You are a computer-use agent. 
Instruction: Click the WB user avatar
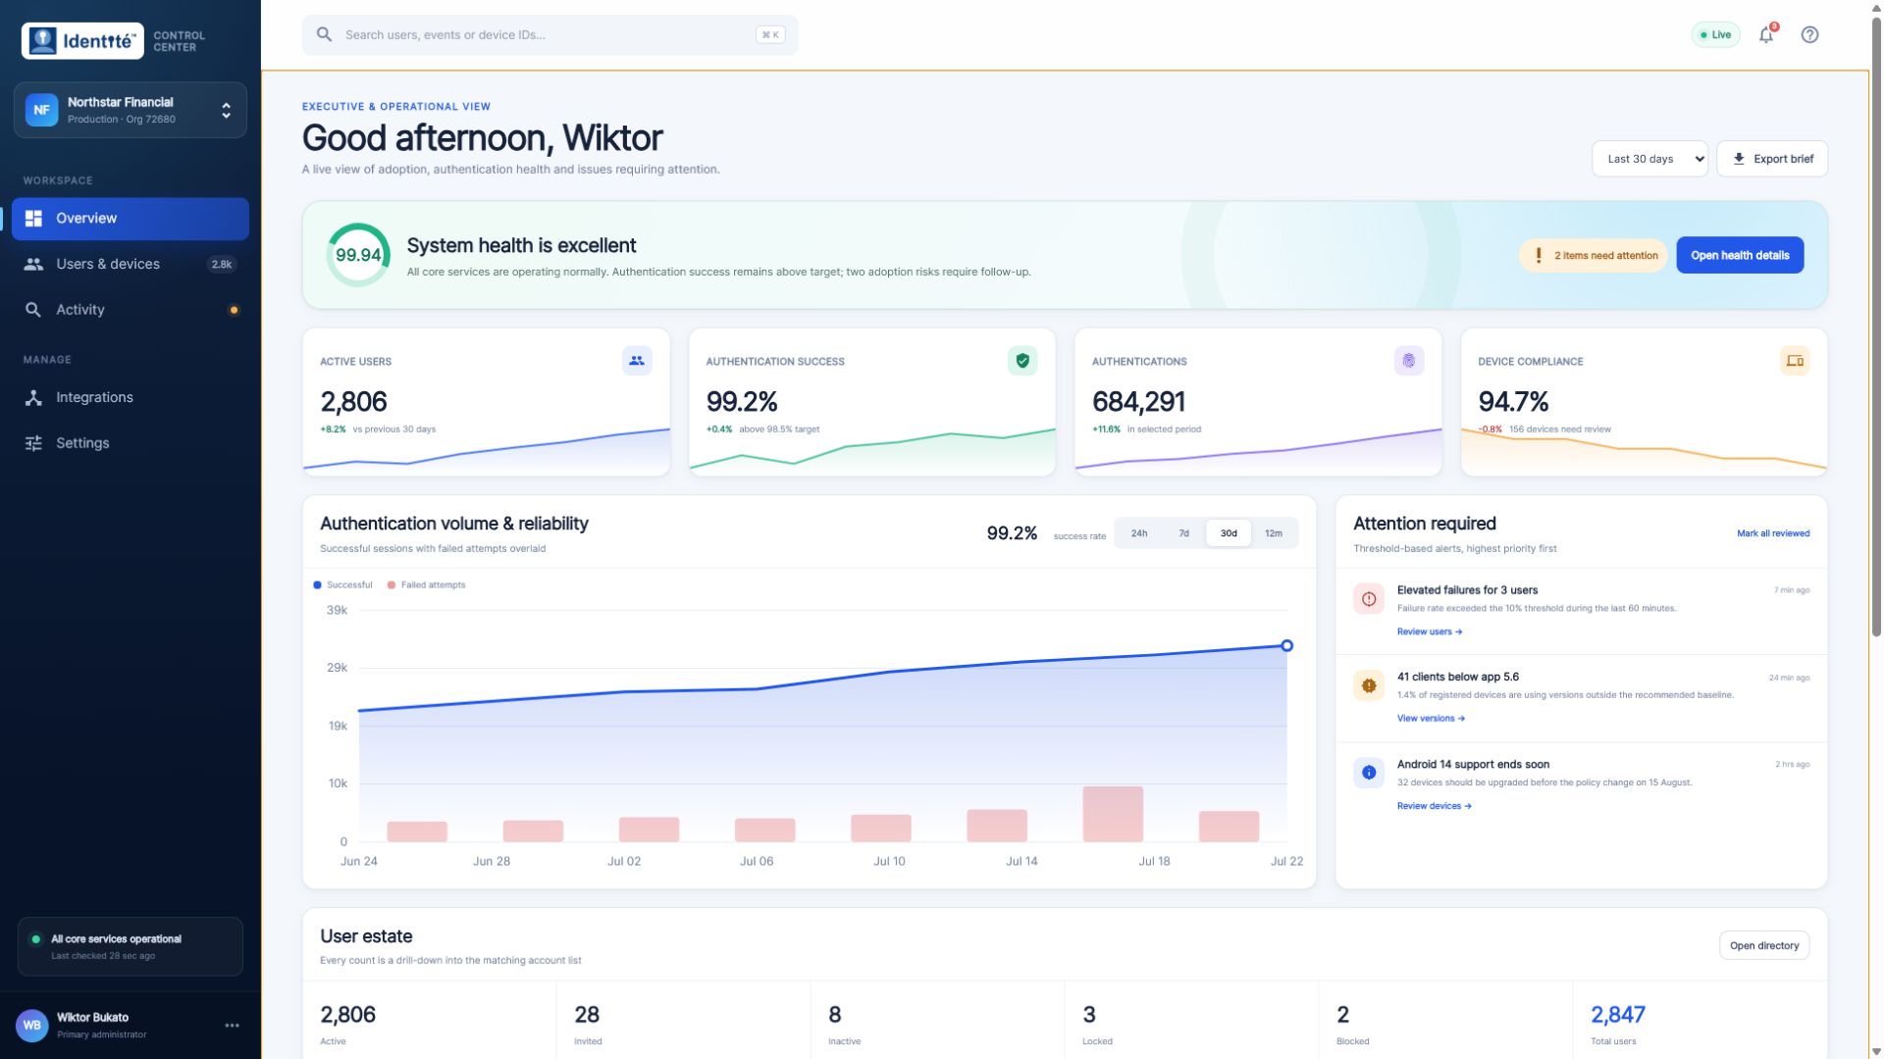tap(31, 1026)
